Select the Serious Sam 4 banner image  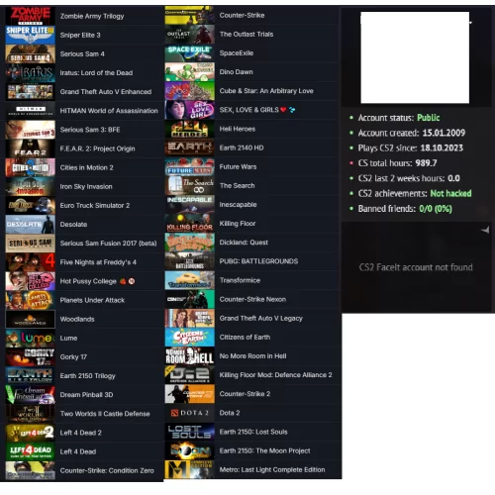pos(30,53)
